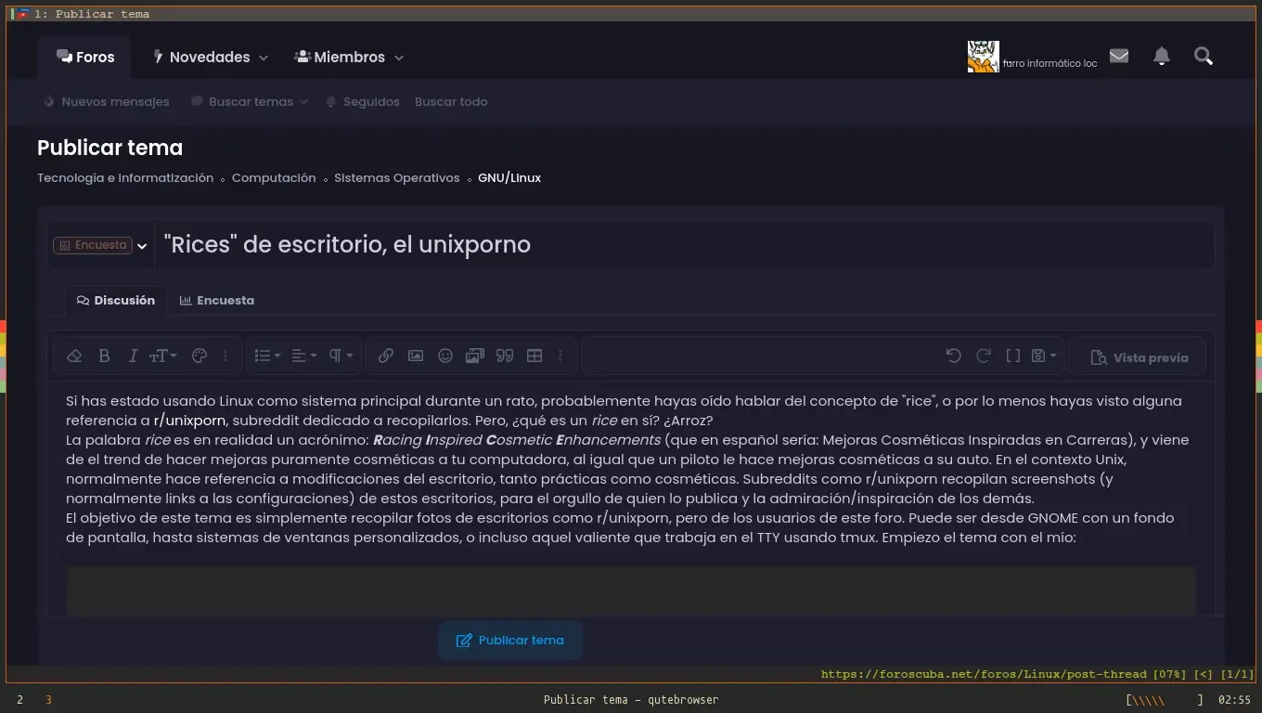
Task: Insert a quote block
Action: click(505, 356)
